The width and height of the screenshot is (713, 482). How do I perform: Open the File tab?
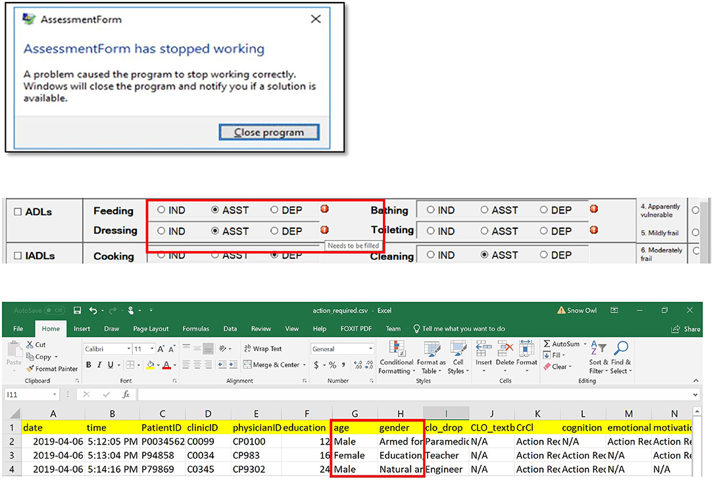point(18,329)
